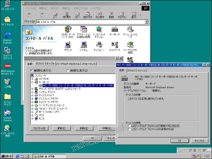Open the ファイル menu
This screenshot has height=159, width=212.
[31, 8]
